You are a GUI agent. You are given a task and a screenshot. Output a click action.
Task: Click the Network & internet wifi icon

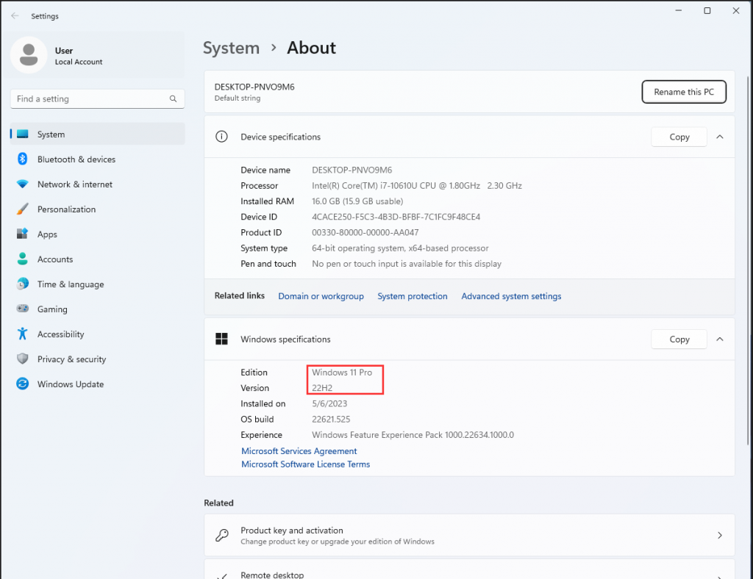tap(23, 184)
